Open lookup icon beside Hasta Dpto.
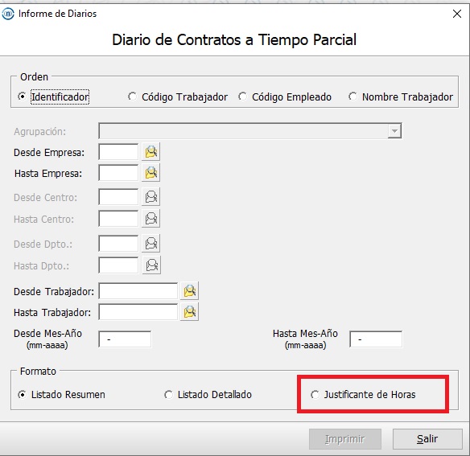 pyautogui.click(x=151, y=265)
